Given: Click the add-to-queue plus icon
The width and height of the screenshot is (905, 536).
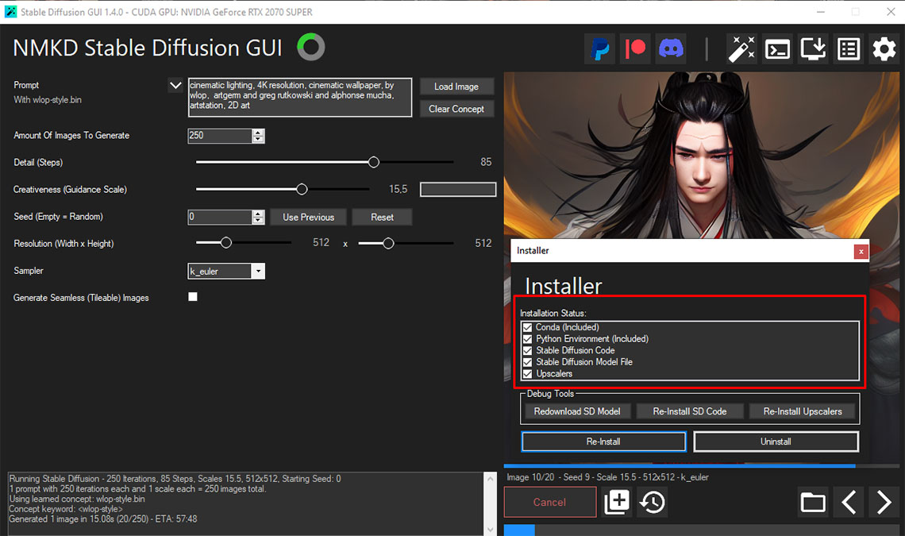Looking at the screenshot, I should (x=617, y=502).
